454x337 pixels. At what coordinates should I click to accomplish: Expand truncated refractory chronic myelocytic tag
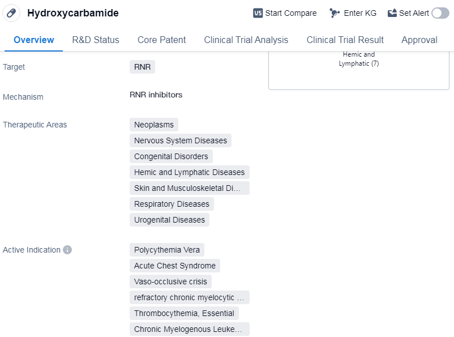point(189,297)
